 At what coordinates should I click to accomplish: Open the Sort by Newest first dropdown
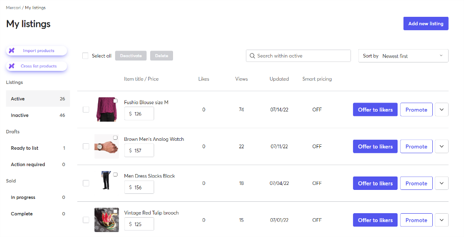click(x=404, y=56)
